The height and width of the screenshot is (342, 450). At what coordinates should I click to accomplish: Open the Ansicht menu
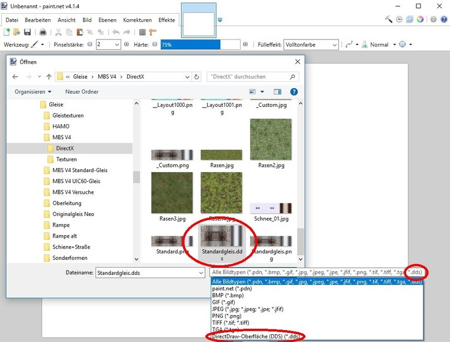click(x=66, y=20)
